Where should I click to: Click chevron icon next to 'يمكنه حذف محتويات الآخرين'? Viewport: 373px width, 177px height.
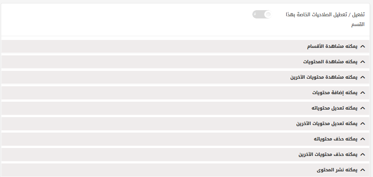(362, 154)
